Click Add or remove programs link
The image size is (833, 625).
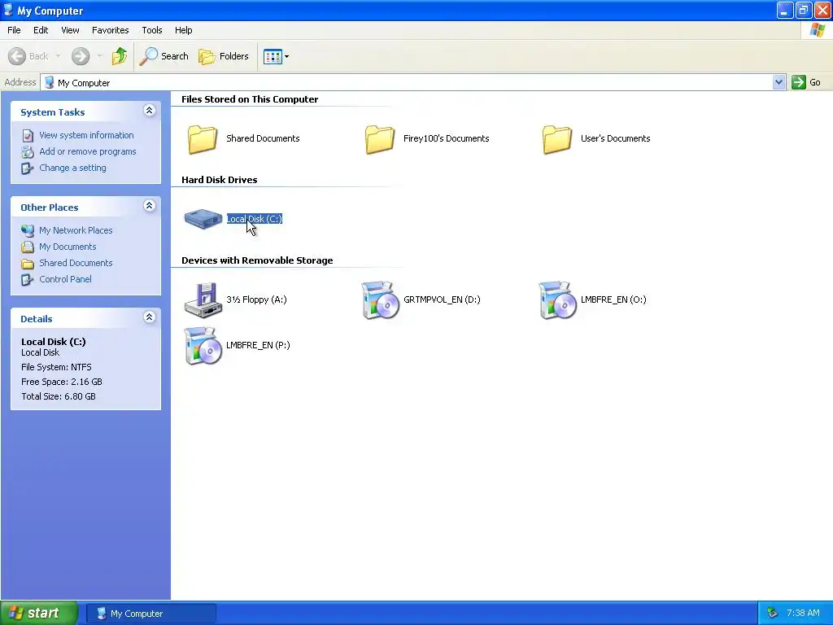(x=88, y=151)
